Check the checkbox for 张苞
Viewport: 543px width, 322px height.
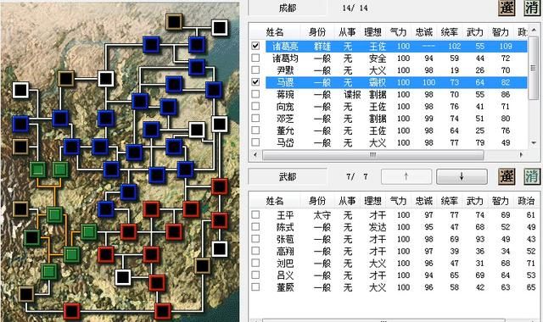click(x=255, y=239)
